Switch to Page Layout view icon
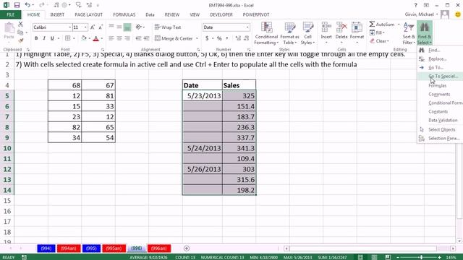The height and width of the screenshot is (260, 463). [374, 257]
